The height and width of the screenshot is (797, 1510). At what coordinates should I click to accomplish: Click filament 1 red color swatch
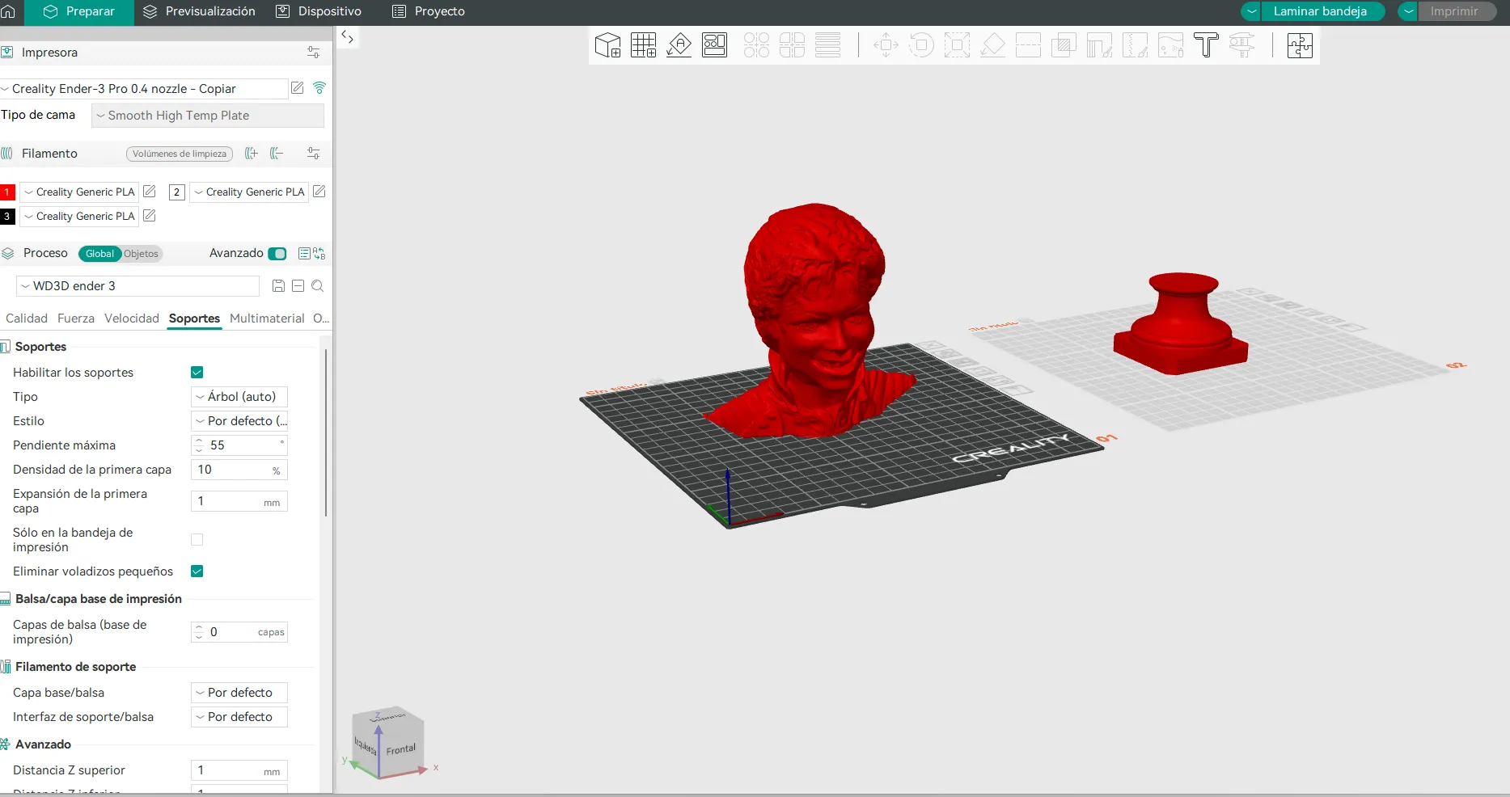tap(7, 192)
